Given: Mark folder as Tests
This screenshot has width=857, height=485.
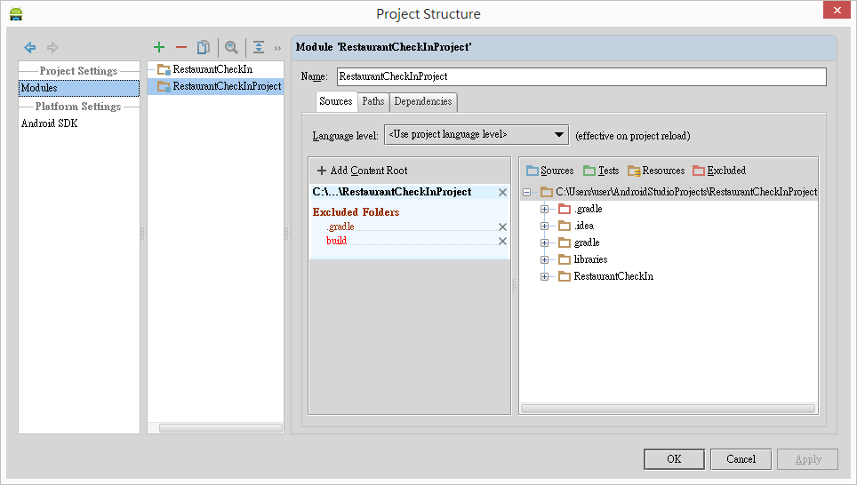Looking at the screenshot, I should pos(601,171).
